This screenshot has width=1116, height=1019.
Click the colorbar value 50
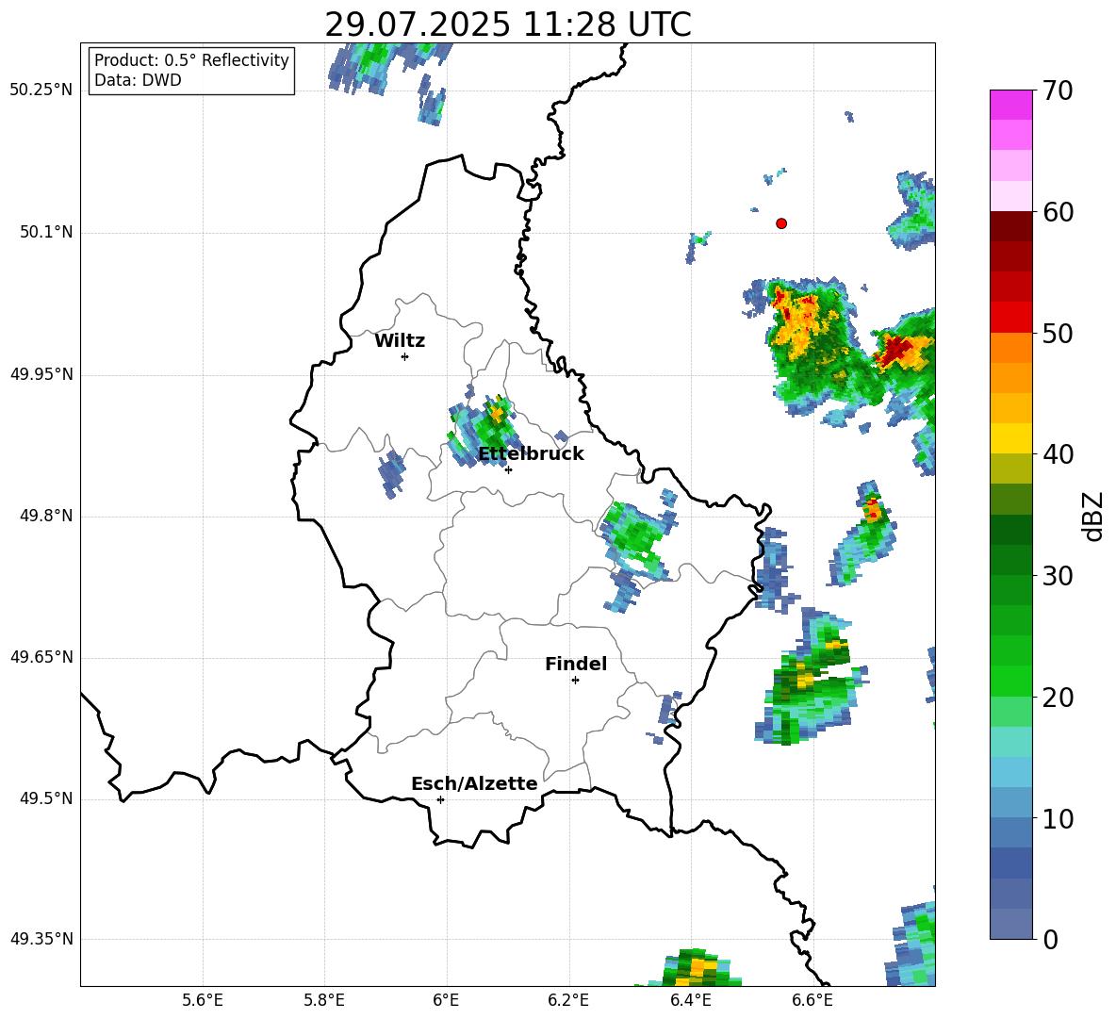tap(1057, 333)
